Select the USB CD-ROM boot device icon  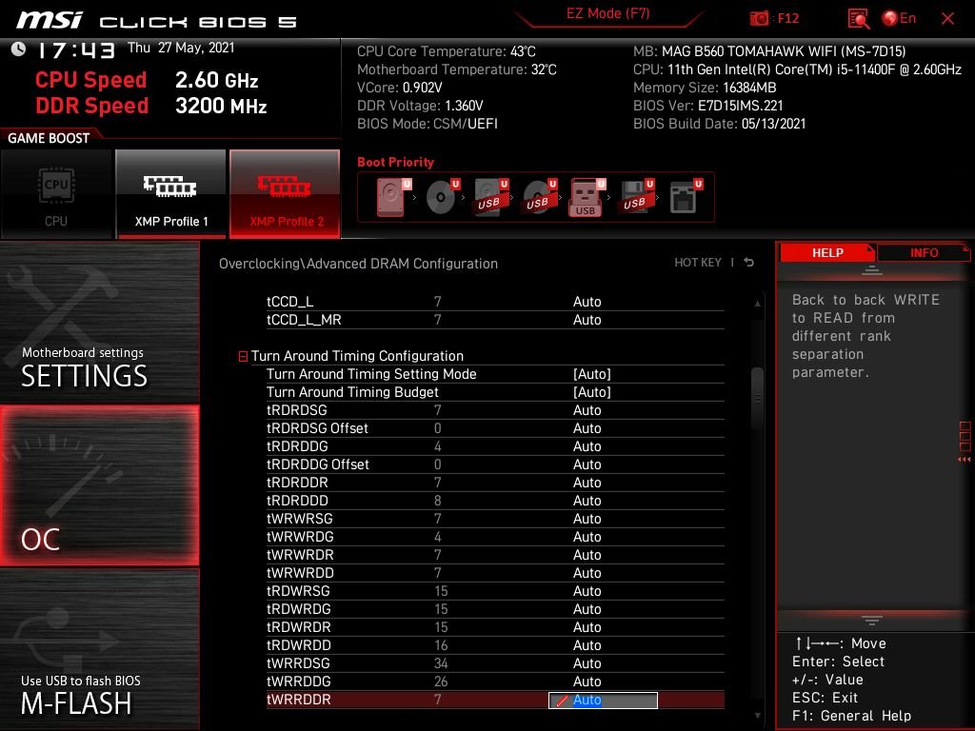[539, 197]
